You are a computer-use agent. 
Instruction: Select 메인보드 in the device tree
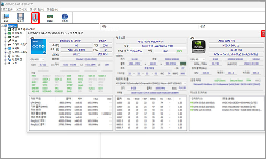tap(17, 33)
